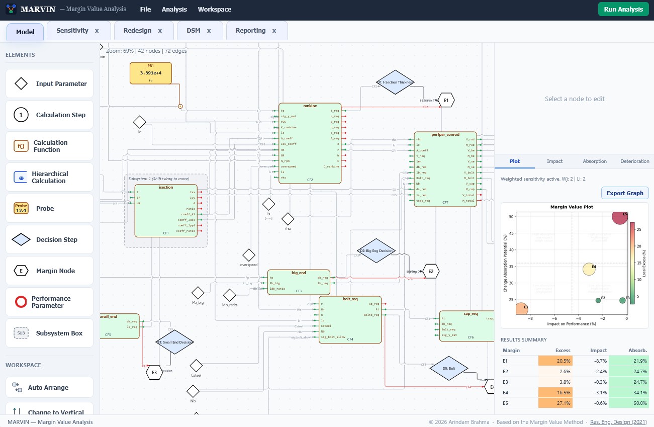This screenshot has height=427, width=654.
Task: Select the isection function block
Action: pyautogui.click(x=166, y=211)
